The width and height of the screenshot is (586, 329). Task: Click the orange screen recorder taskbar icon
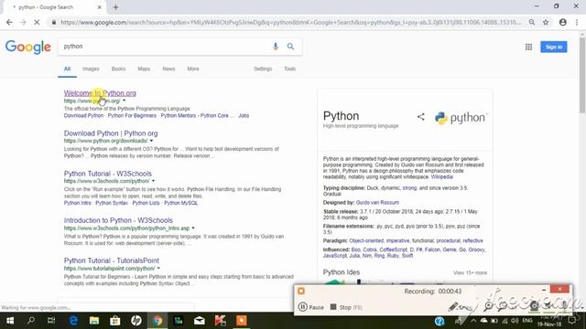click(241, 321)
